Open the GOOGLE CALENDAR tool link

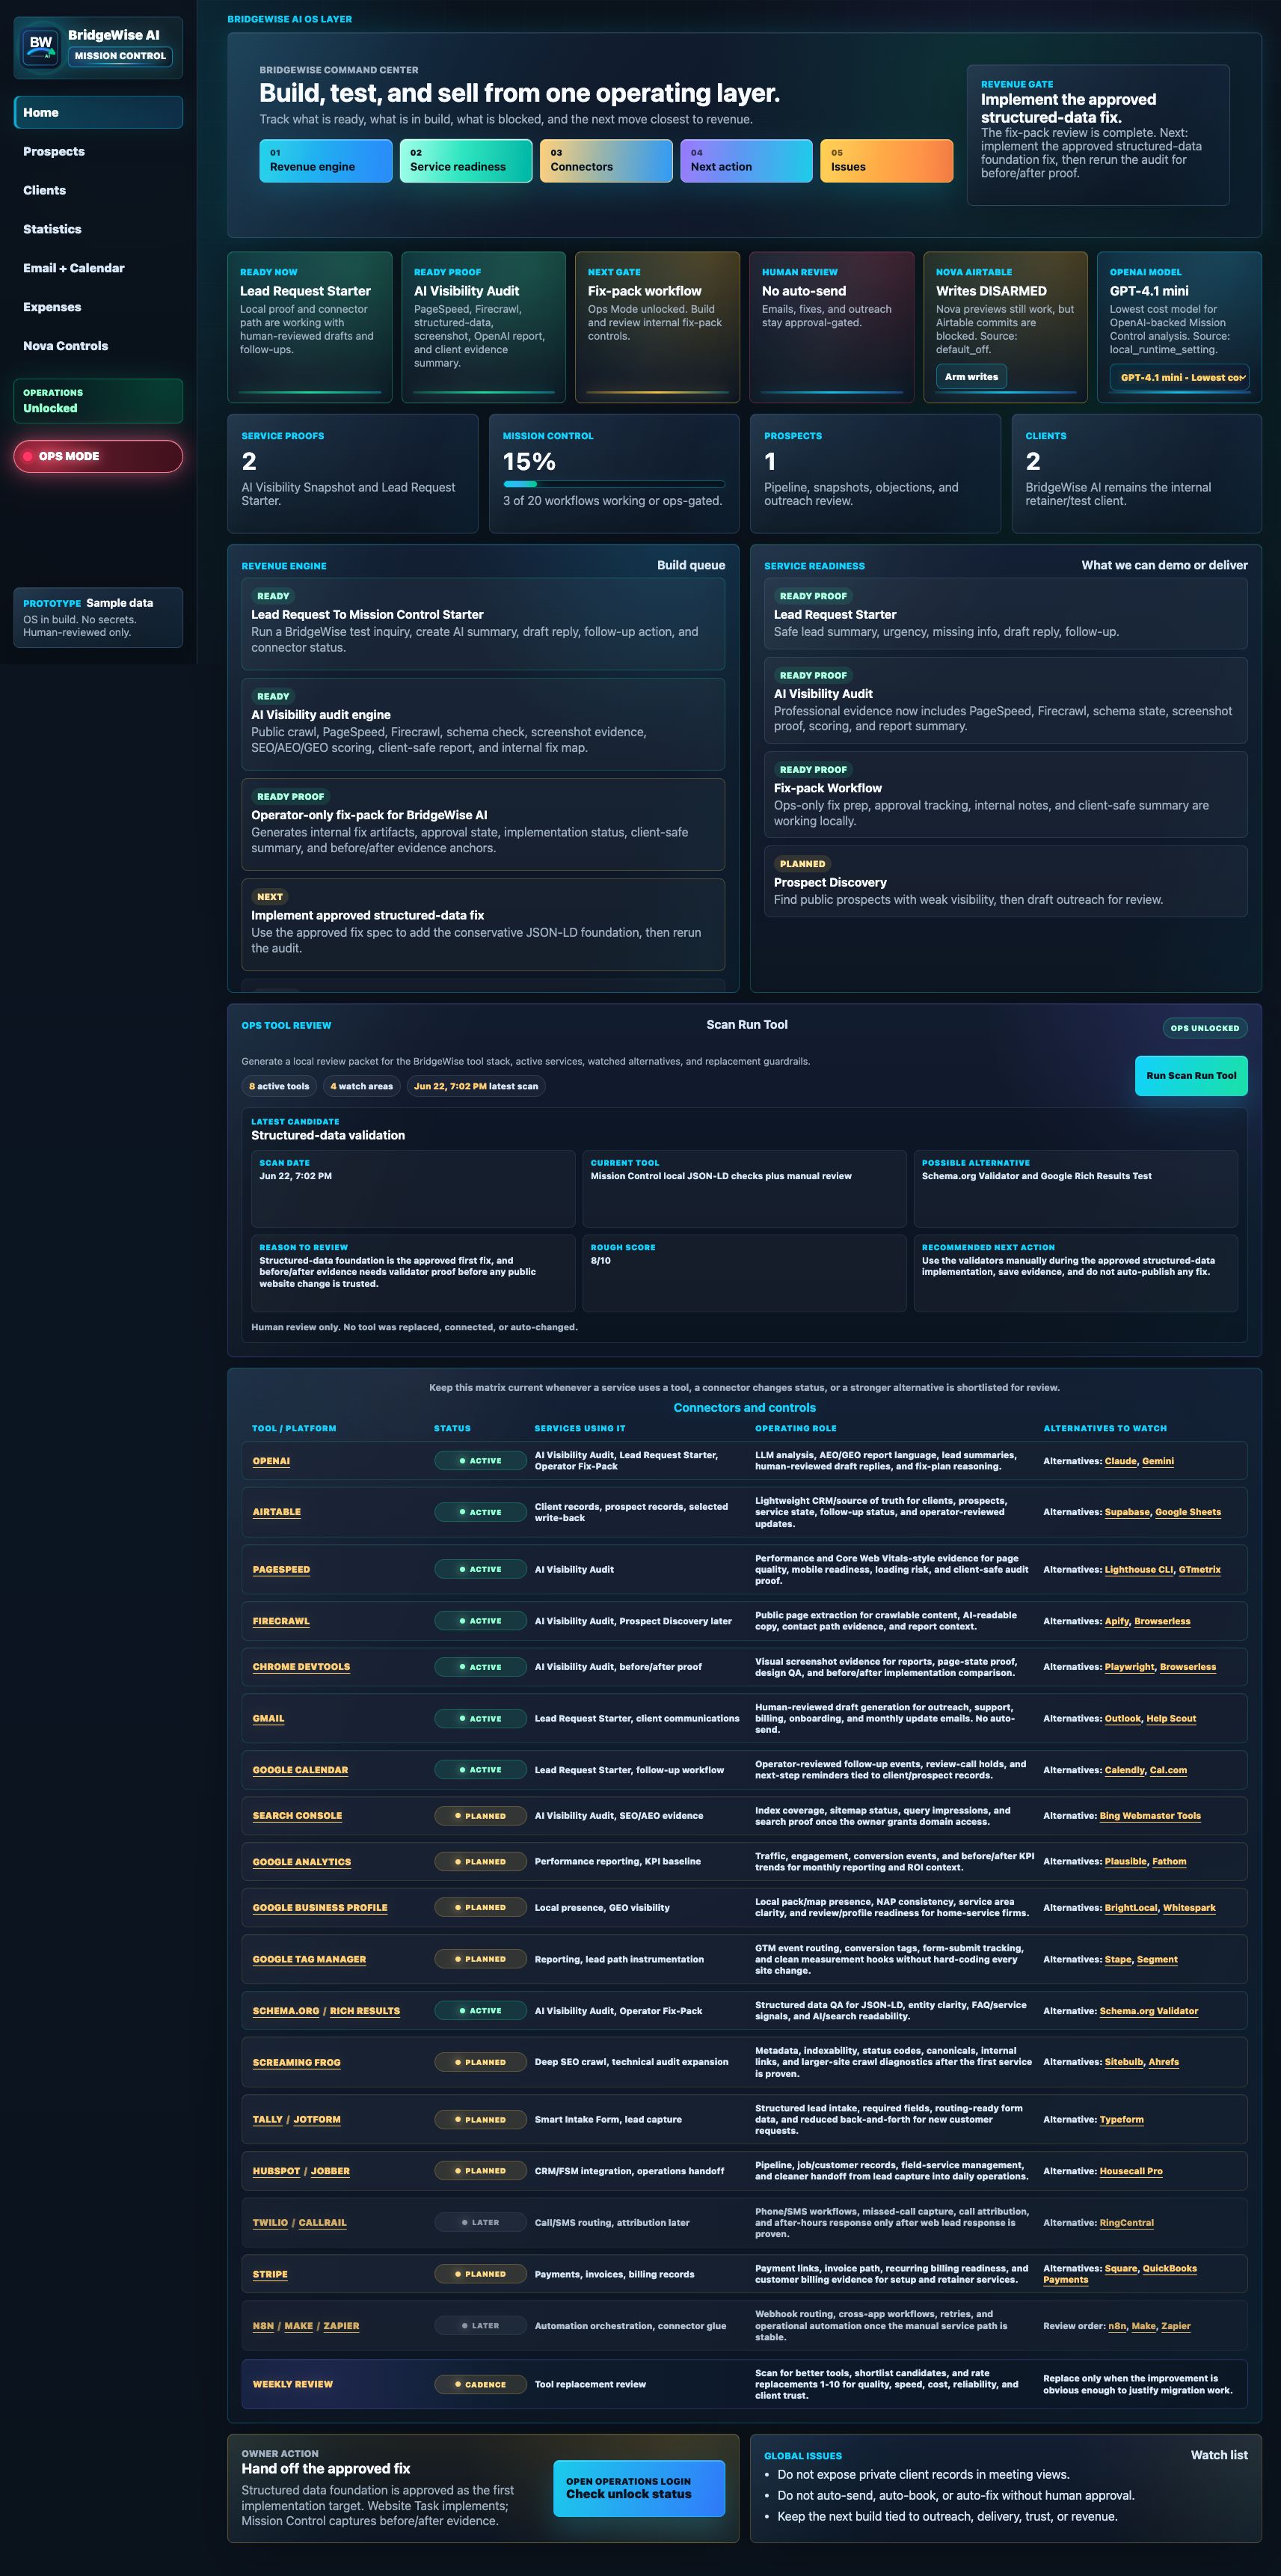click(300, 1770)
